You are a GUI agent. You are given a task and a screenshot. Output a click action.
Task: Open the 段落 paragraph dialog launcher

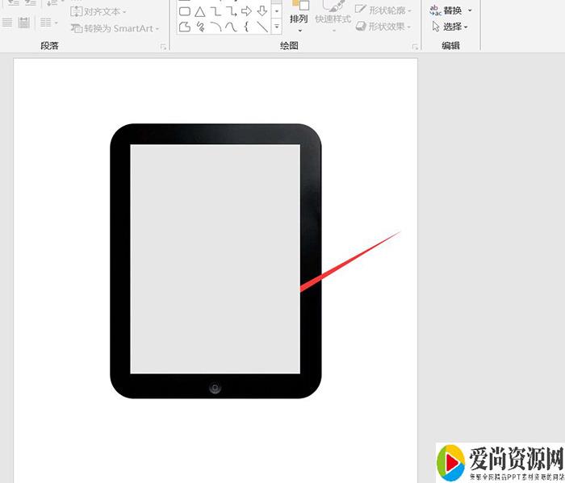point(163,48)
